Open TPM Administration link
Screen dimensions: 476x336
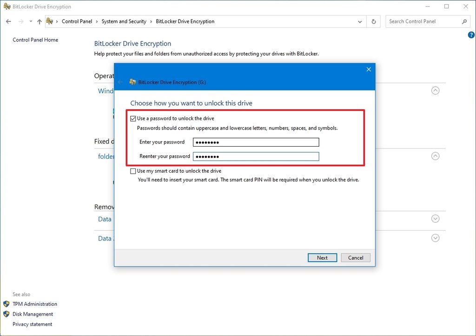(x=35, y=304)
